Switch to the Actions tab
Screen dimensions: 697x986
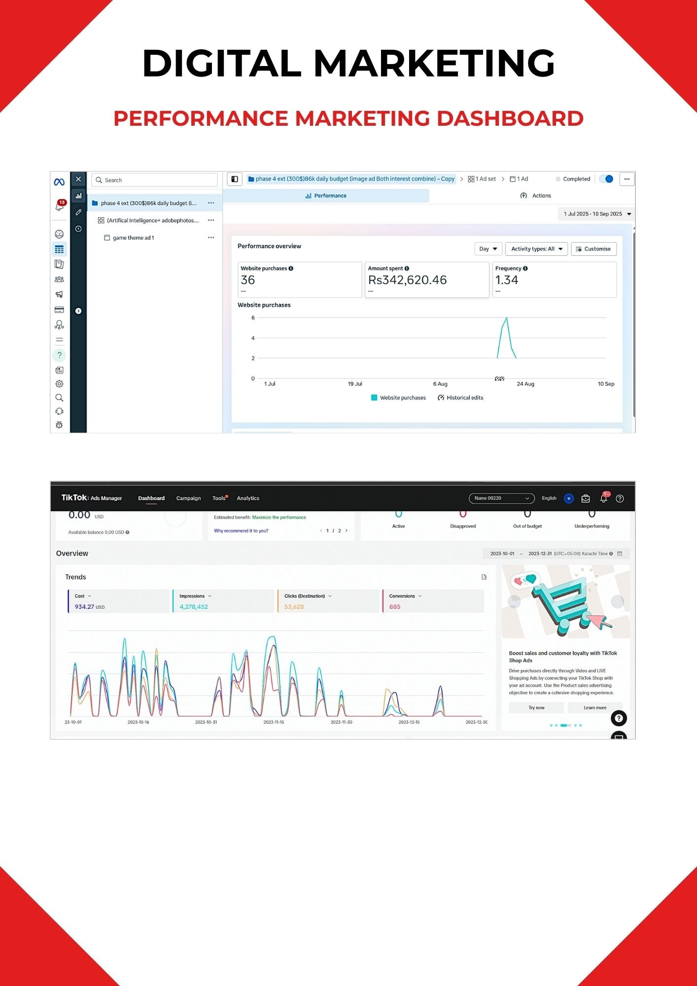[536, 196]
